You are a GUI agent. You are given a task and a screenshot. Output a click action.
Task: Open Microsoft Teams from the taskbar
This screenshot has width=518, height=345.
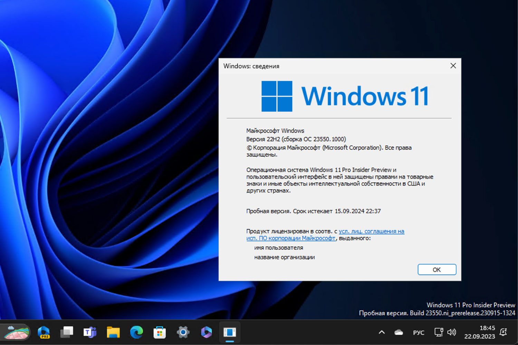pyautogui.click(x=90, y=332)
